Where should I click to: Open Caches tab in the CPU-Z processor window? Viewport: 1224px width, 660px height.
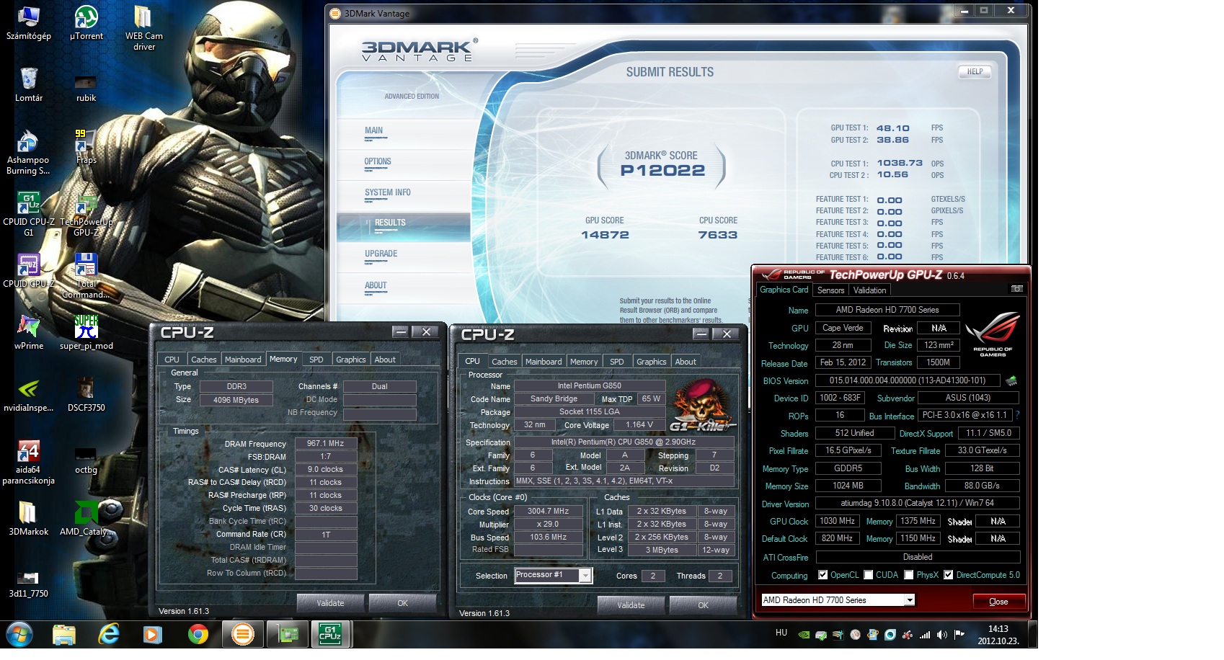tap(504, 362)
